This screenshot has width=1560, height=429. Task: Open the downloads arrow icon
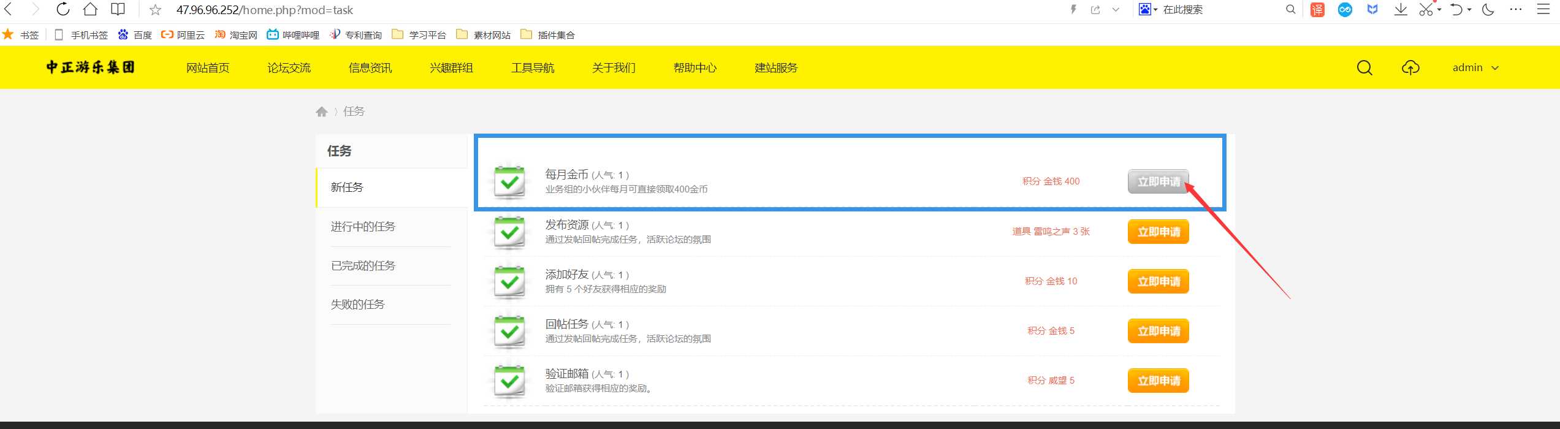tap(1401, 9)
